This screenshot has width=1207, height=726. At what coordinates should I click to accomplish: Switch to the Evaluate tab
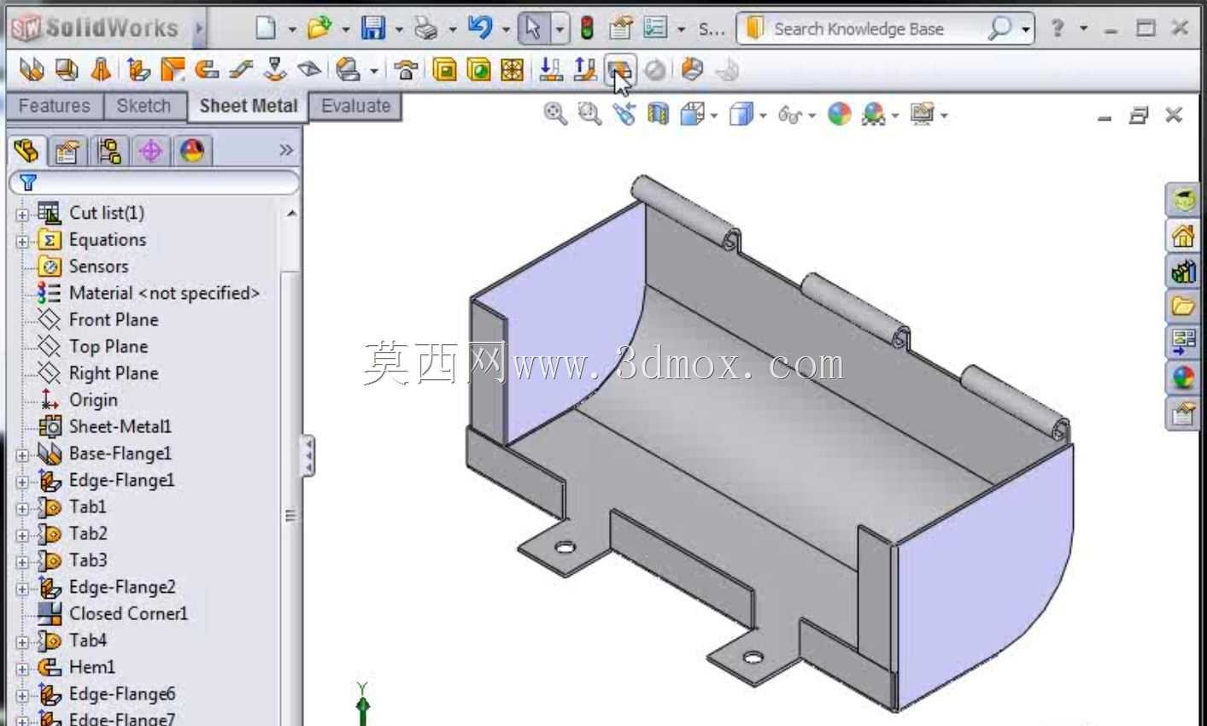356,106
